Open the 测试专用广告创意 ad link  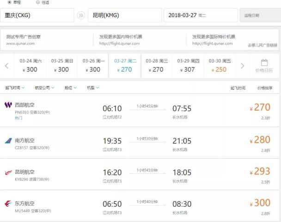23,37
